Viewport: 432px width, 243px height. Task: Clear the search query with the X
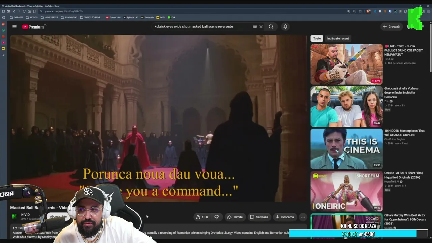[261, 27]
